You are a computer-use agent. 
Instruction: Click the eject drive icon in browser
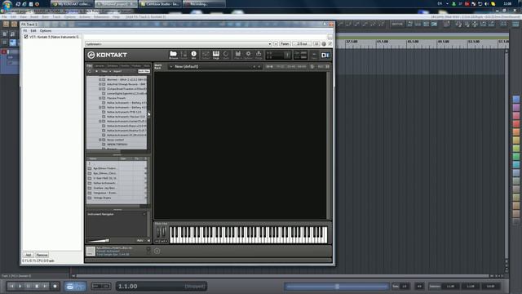96,71
